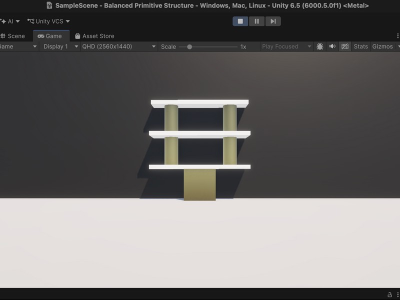Click the Gizmos button
The image size is (400, 300).
382,46
